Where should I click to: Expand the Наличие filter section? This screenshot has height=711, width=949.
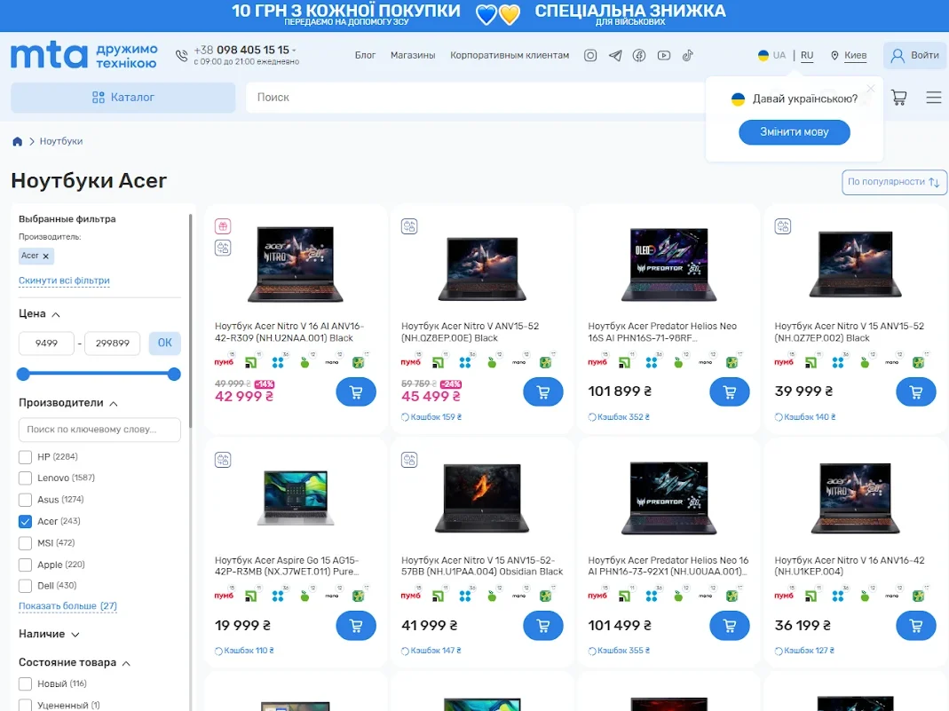point(75,635)
